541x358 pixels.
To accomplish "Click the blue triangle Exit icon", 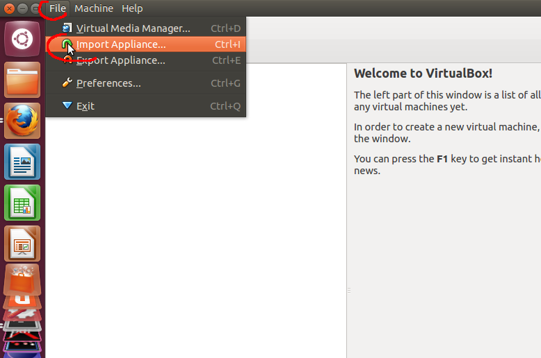I will pyautogui.click(x=67, y=105).
